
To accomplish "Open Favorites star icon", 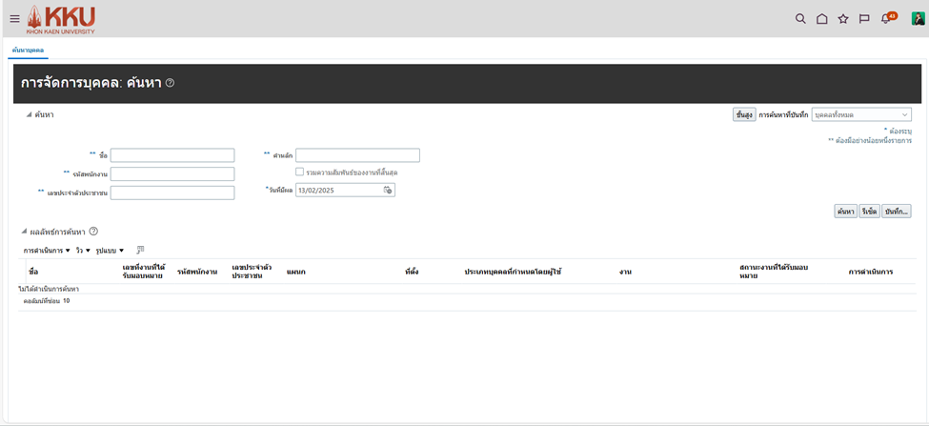I will tap(842, 18).
